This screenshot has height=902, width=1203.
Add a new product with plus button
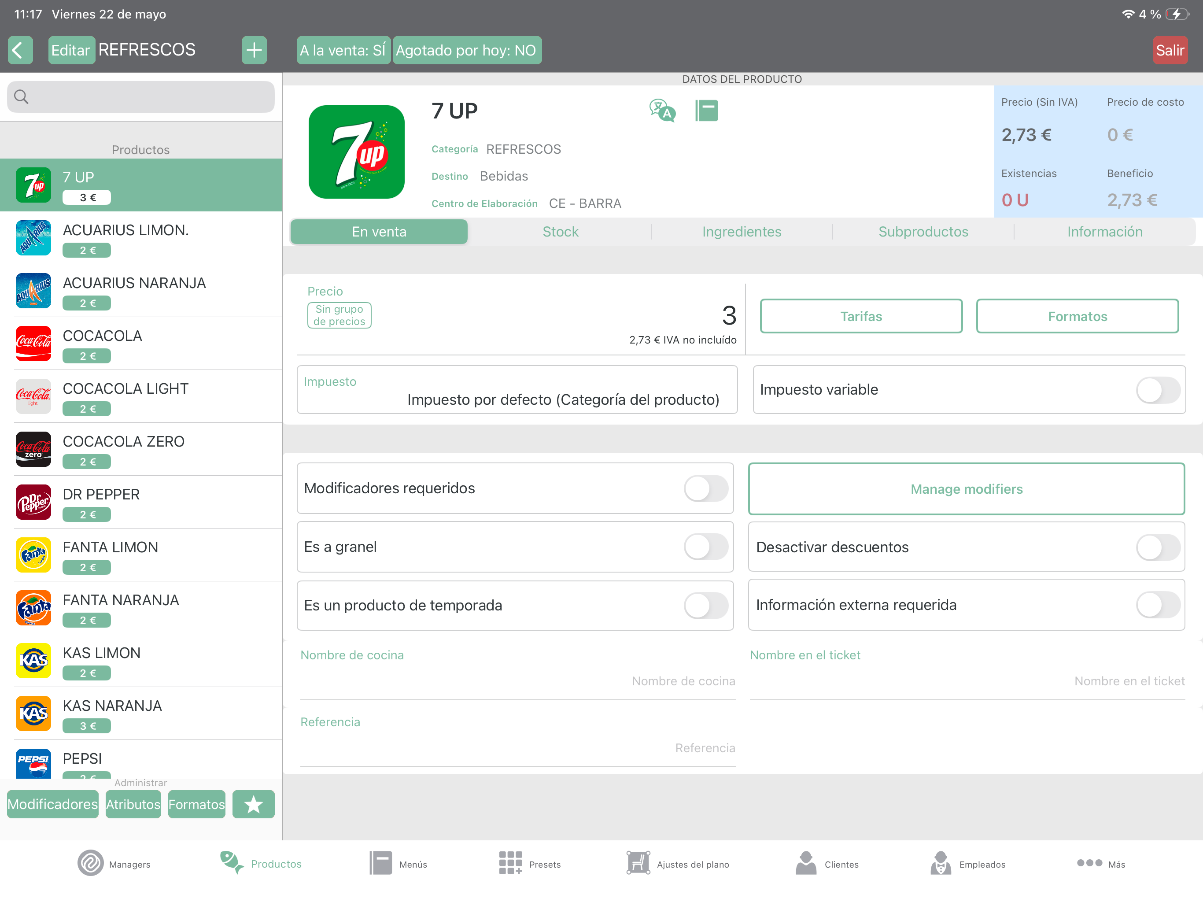pos(254,50)
